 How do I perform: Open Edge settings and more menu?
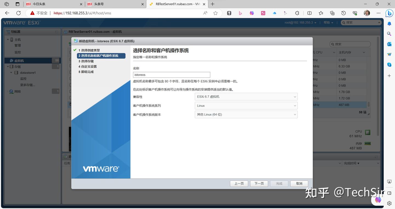coord(379,13)
